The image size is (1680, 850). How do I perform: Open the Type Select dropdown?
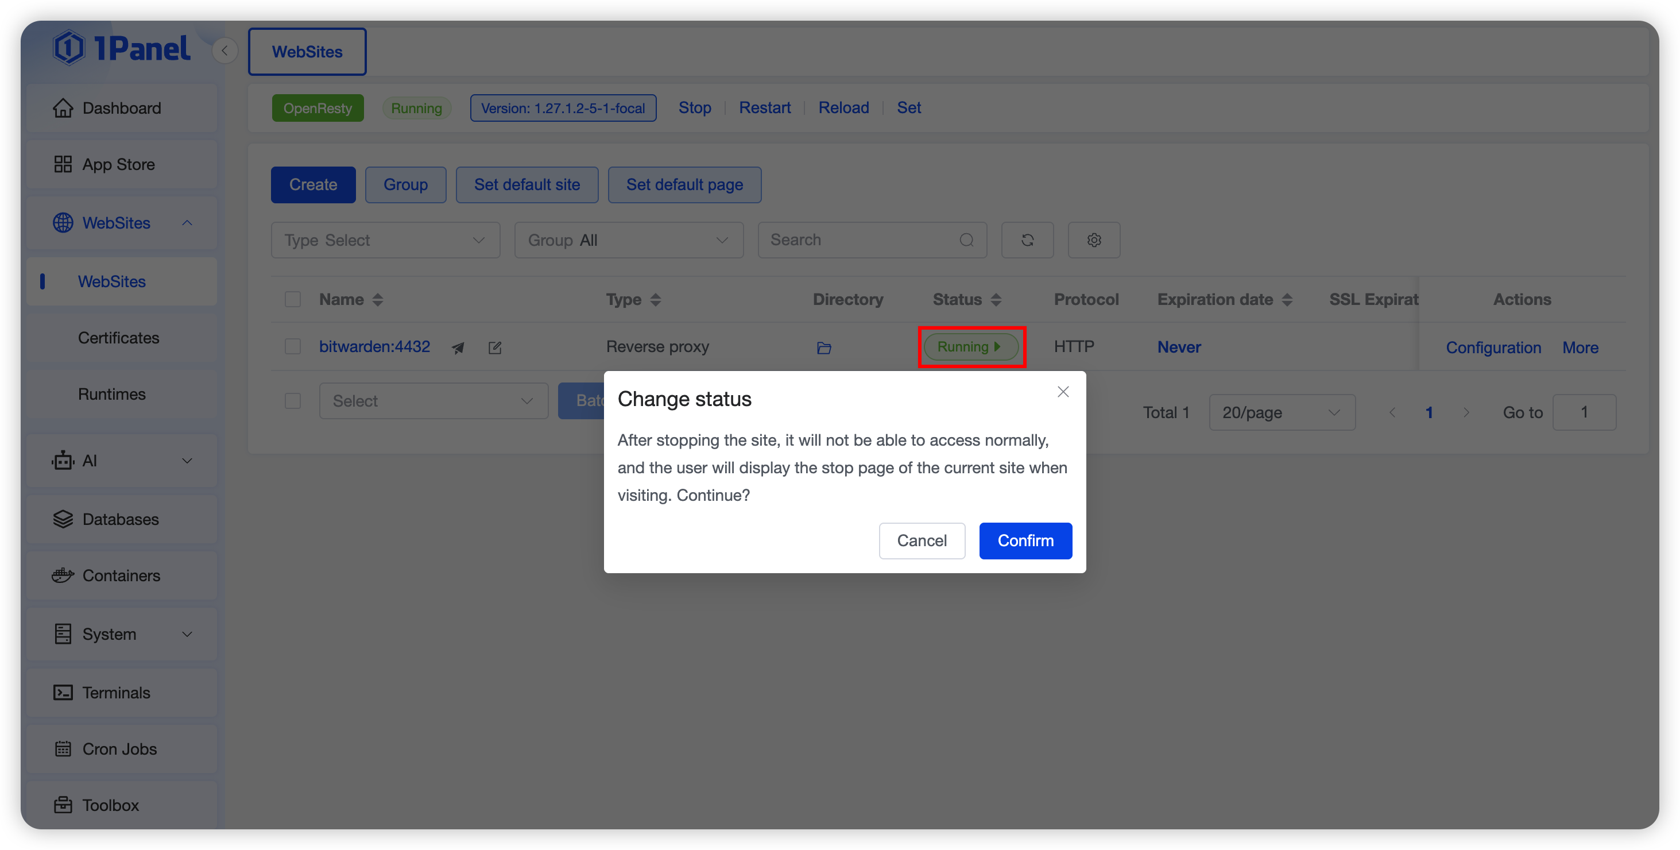click(385, 240)
